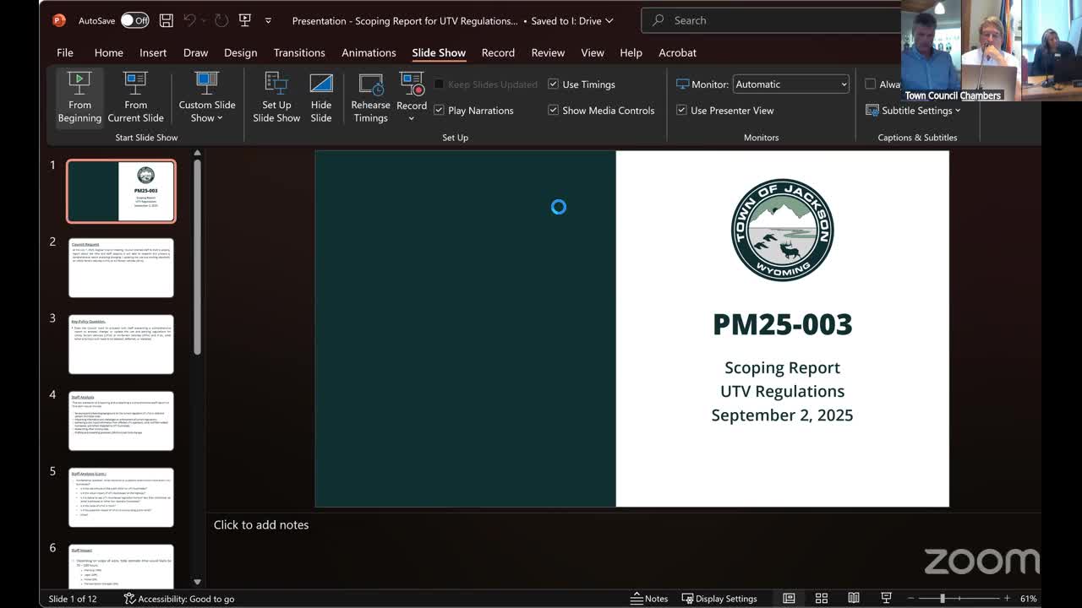The height and width of the screenshot is (608, 1082).
Task: Switch to the Draw tab
Action: click(x=195, y=52)
